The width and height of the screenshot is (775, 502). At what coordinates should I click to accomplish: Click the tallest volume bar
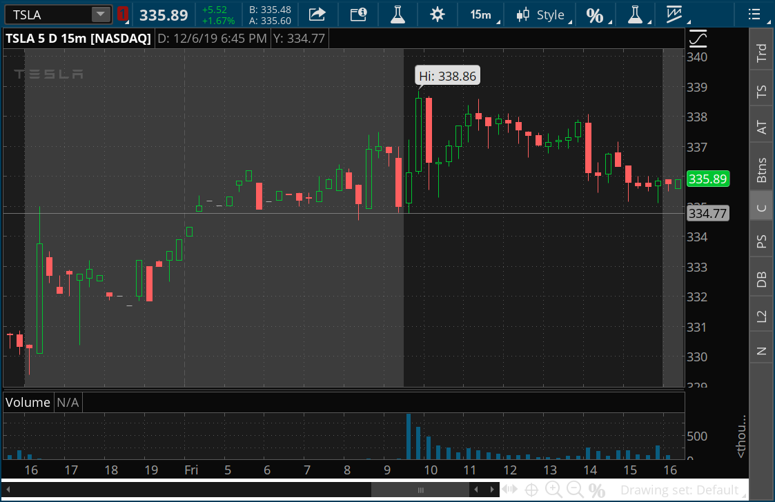[x=409, y=436]
